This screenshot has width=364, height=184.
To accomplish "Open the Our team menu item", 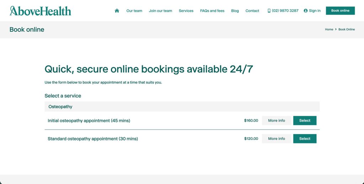I will pos(134,11).
